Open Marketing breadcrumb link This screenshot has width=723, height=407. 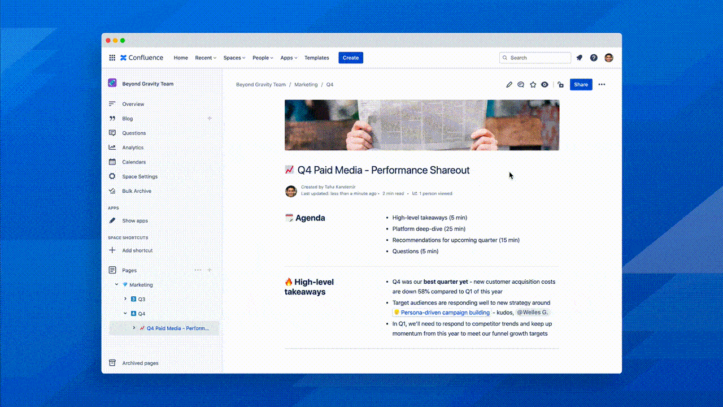click(x=306, y=85)
